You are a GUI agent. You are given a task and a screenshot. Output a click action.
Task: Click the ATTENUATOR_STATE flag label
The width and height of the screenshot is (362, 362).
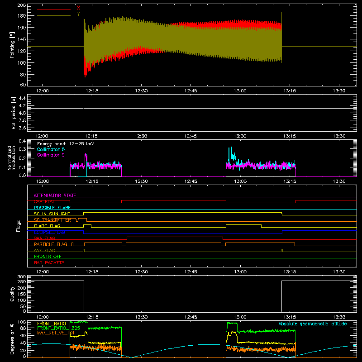[55, 195]
